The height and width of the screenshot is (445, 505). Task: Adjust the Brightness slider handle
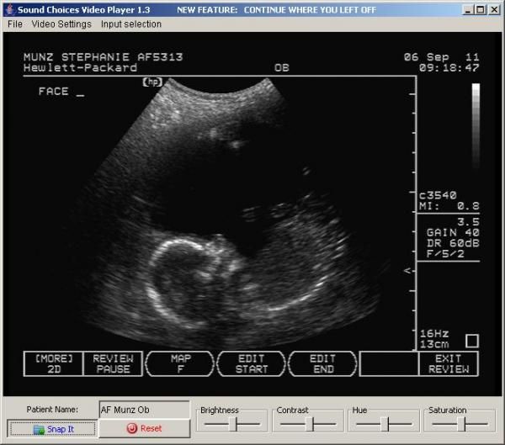235,424
